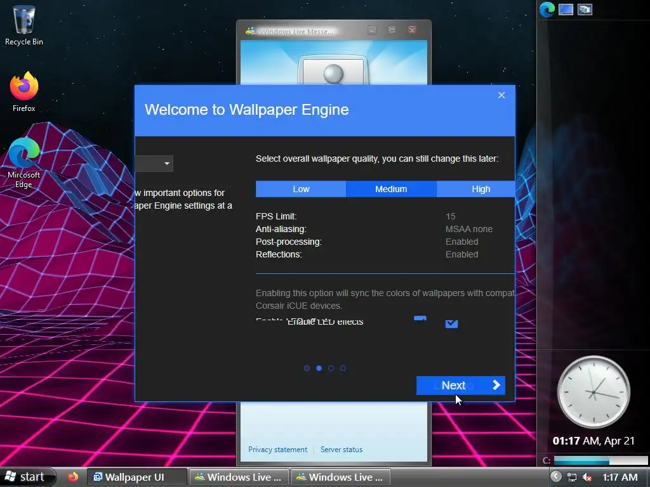Open Server status link in Messenger window
Screen dimensions: 650x487
[341, 450]
